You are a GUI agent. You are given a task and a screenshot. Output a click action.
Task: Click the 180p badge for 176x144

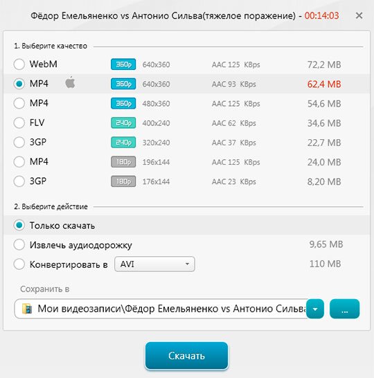[x=123, y=181]
